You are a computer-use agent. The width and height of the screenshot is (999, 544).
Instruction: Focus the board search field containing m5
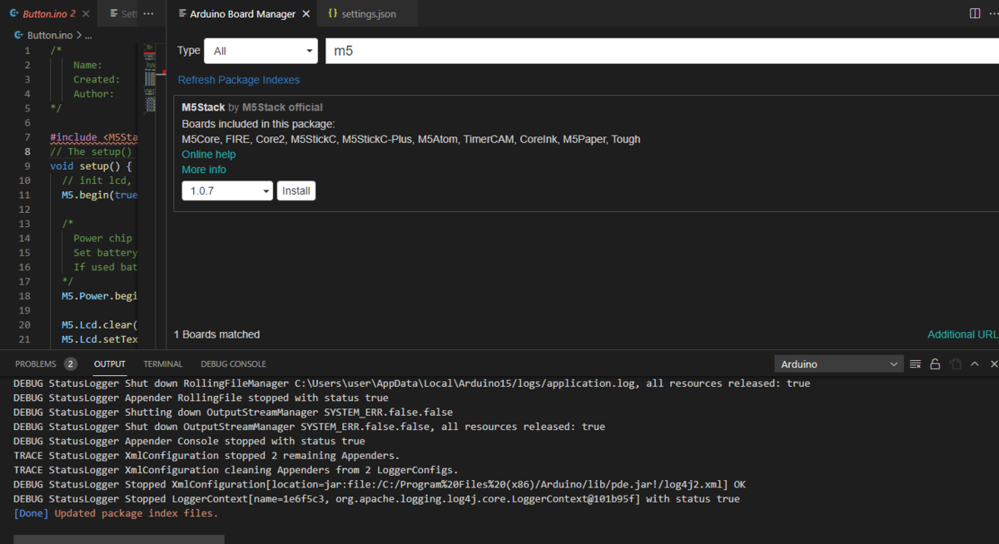pyautogui.click(x=662, y=51)
